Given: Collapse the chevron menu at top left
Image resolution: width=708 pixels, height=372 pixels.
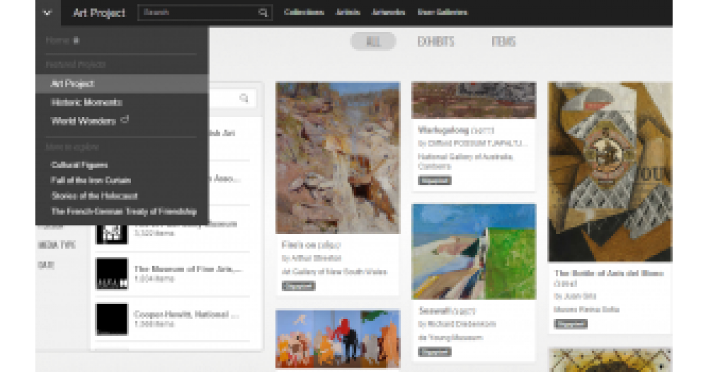Looking at the screenshot, I should click(47, 12).
